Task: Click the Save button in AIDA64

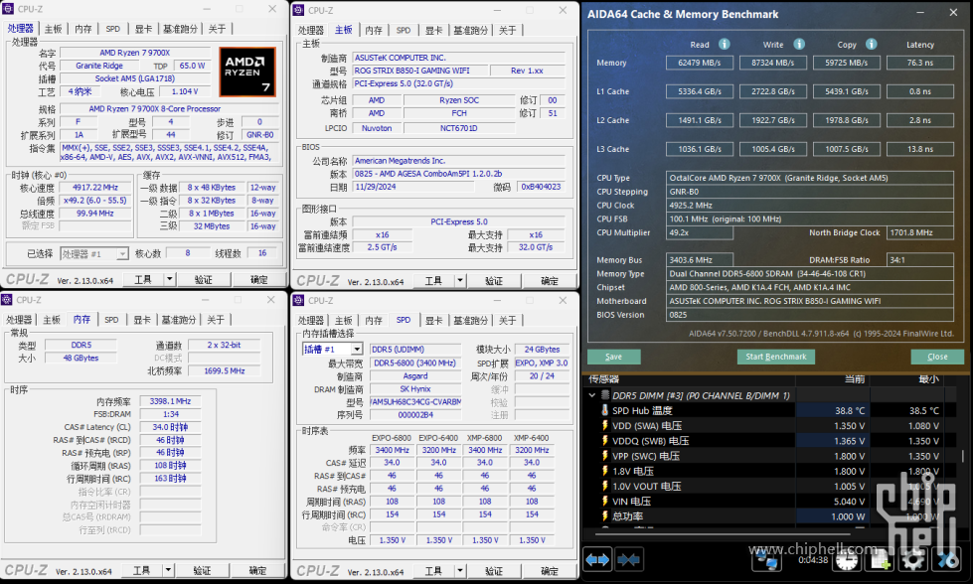Action: click(613, 357)
